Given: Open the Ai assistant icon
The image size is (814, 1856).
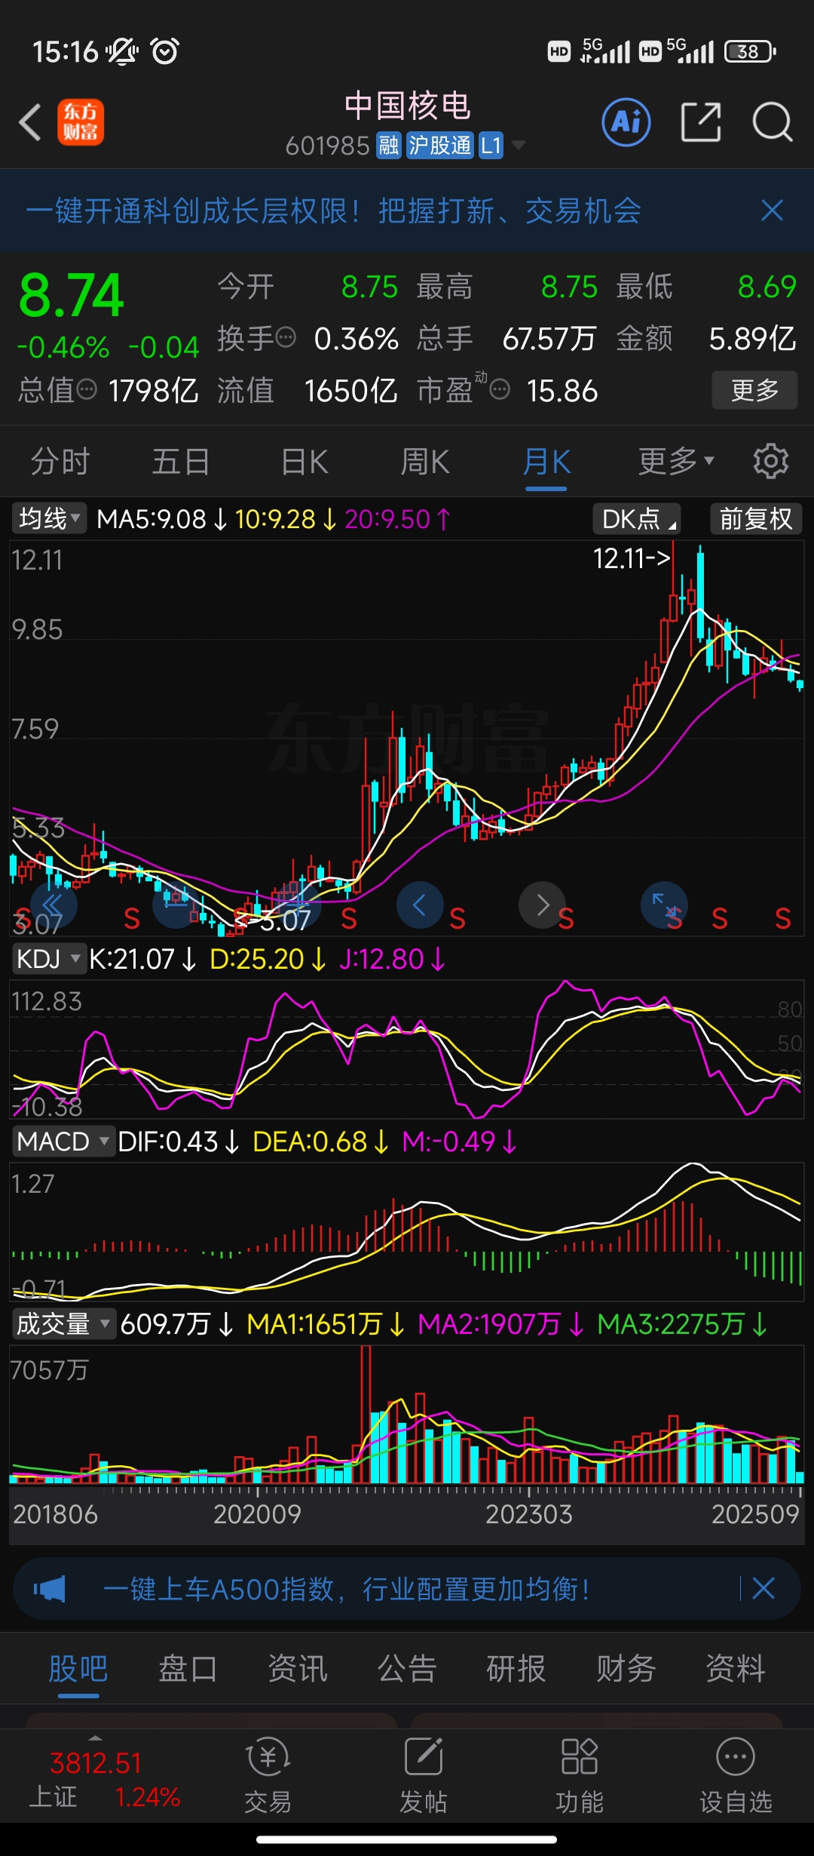Looking at the screenshot, I should [x=626, y=121].
